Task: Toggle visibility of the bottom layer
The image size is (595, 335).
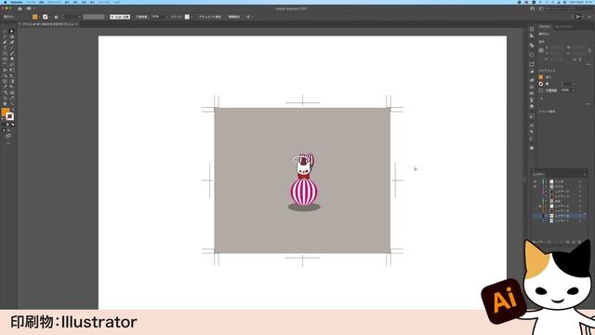Action: pyautogui.click(x=535, y=221)
